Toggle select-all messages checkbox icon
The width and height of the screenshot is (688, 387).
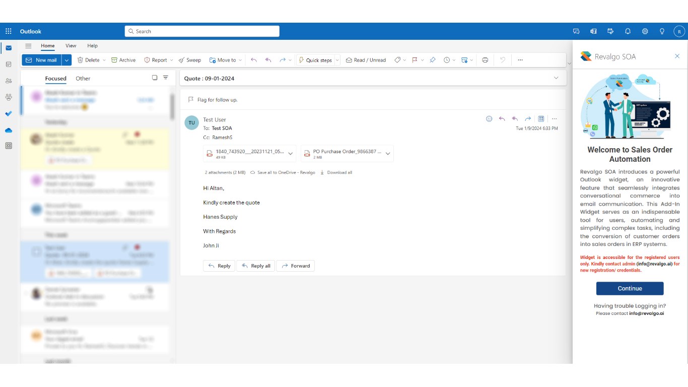tap(155, 78)
